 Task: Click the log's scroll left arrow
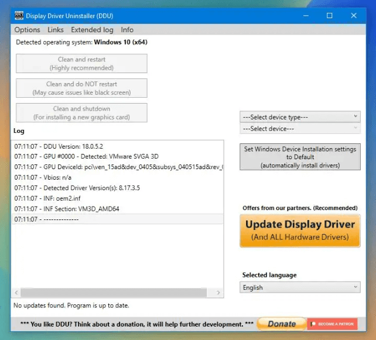(x=16, y=293)
